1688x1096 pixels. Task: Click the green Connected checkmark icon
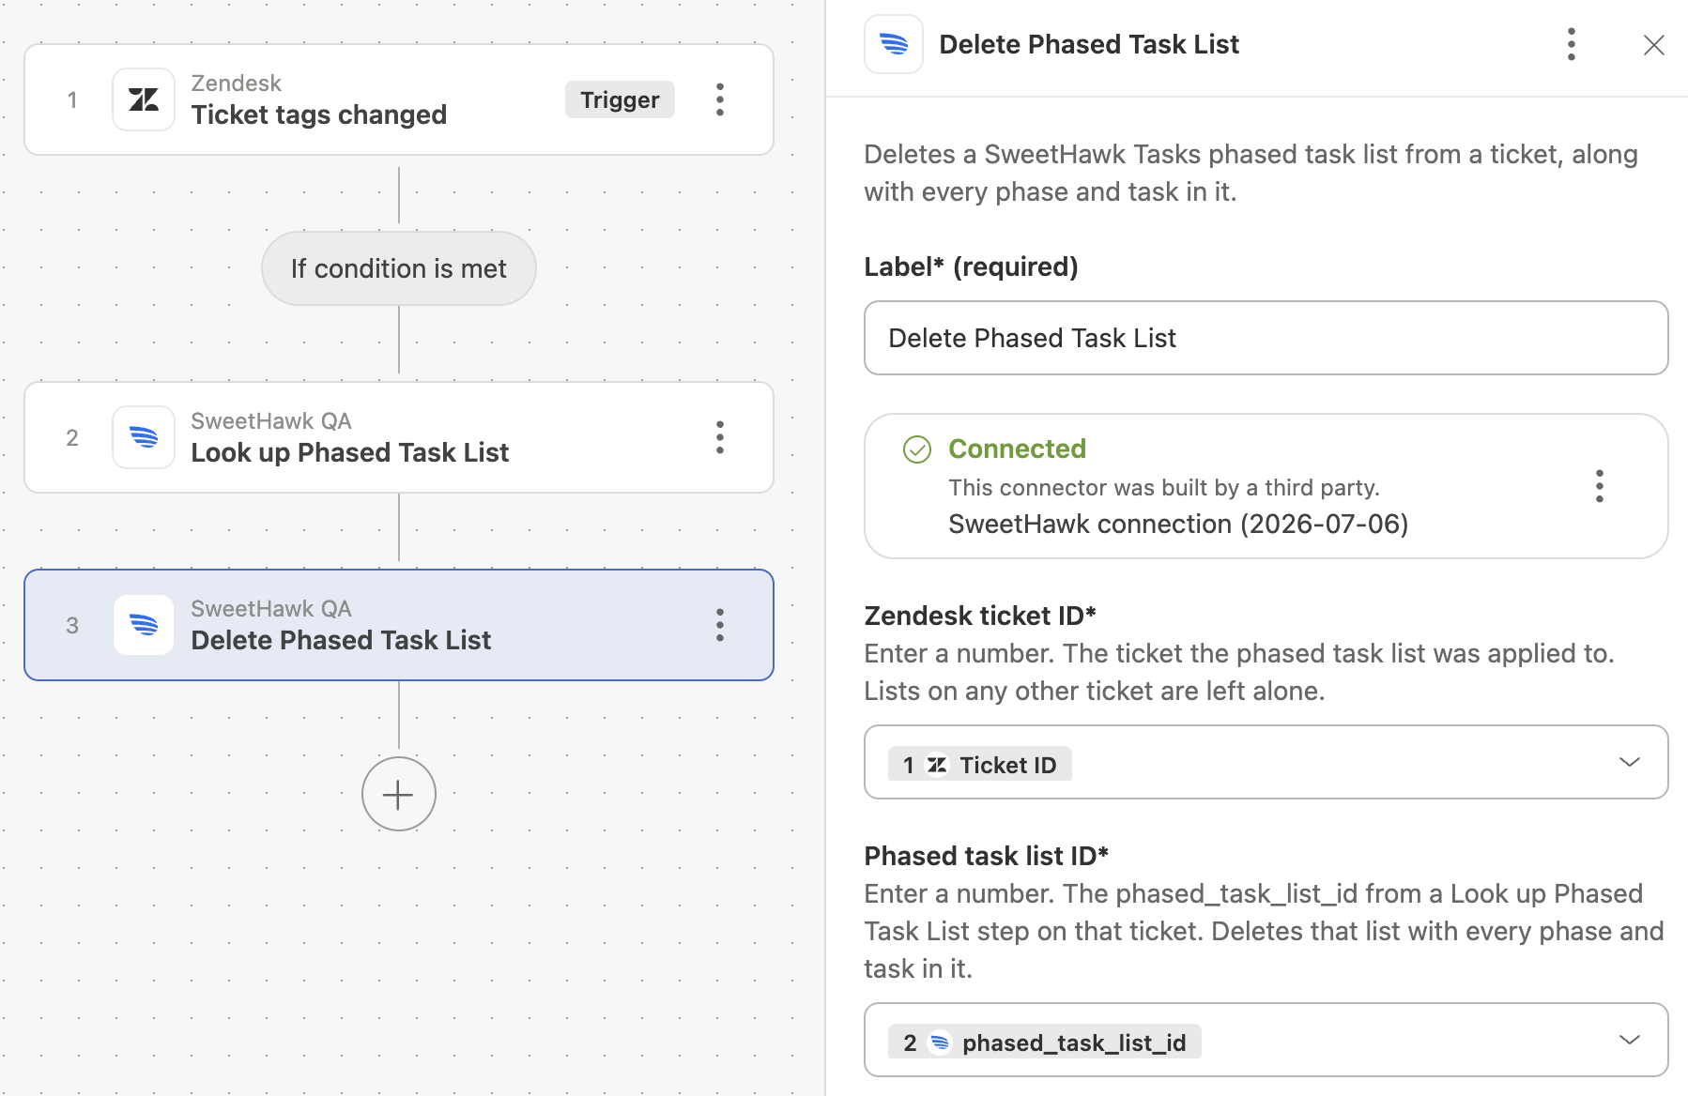[917, 449]
